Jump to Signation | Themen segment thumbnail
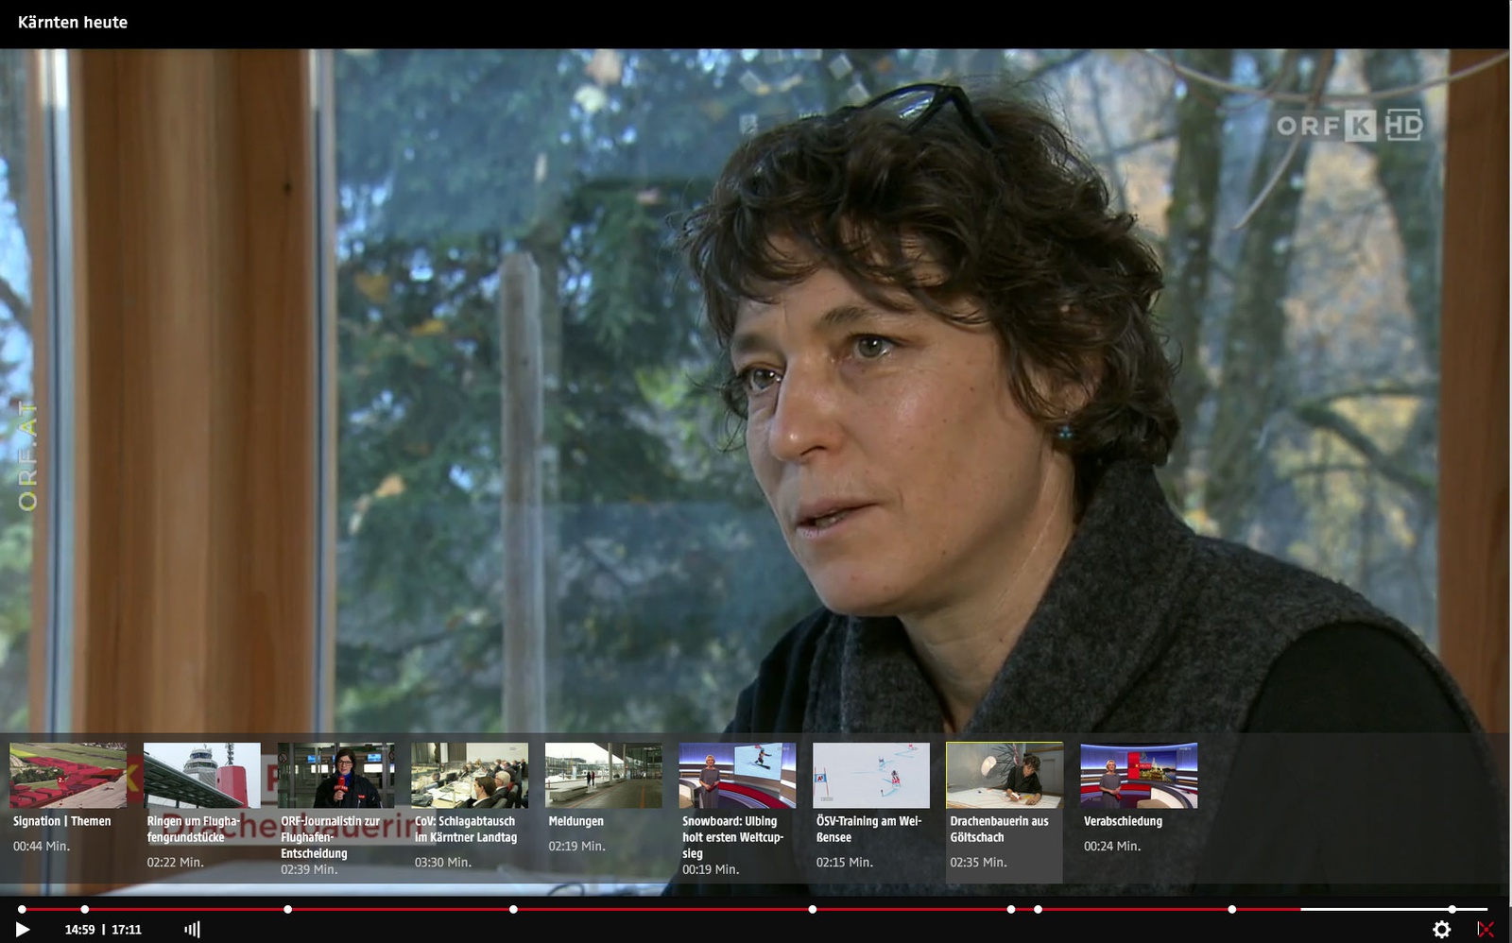 [68, 776]
